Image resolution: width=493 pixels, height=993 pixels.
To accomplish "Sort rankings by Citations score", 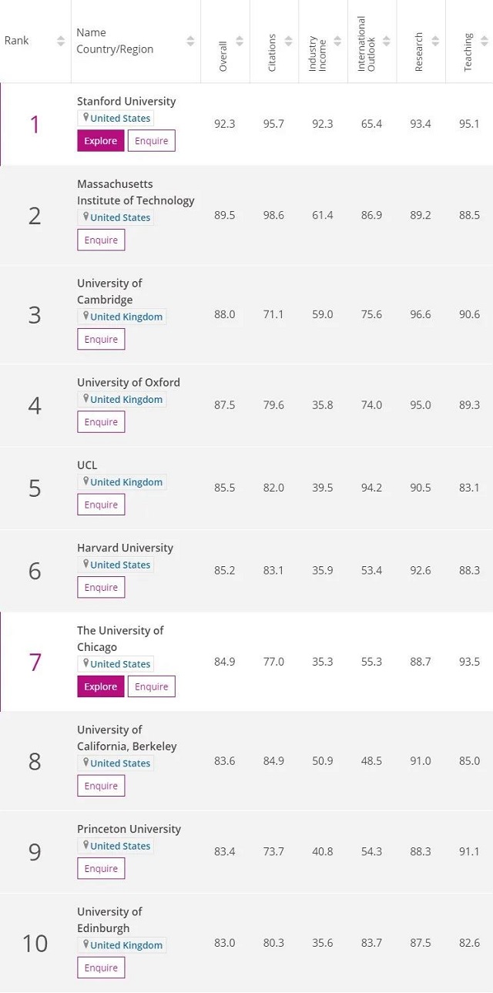I will pyautogui.click(x=288, y=42).
